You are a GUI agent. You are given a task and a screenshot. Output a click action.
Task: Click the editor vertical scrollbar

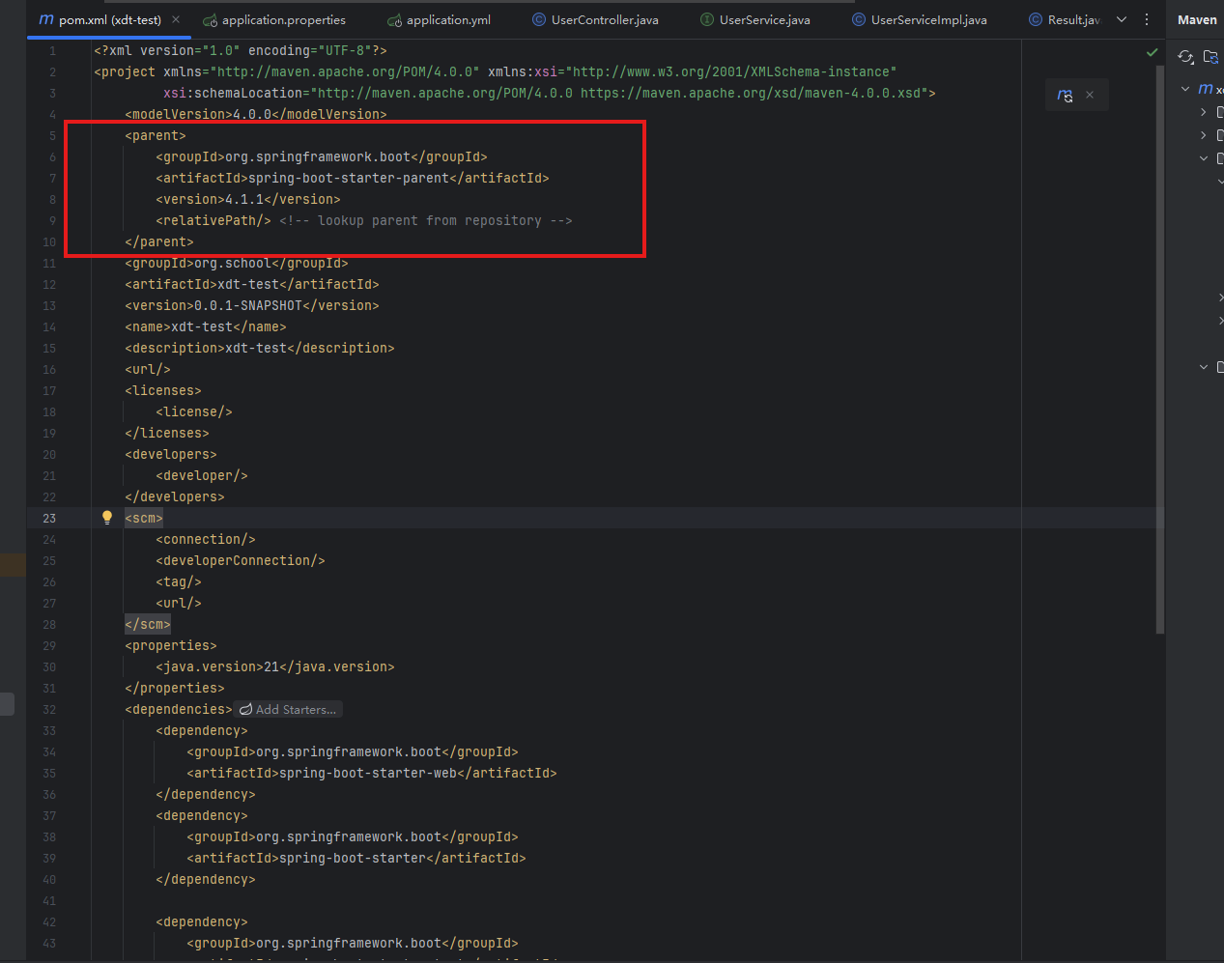tap(1159, 351)
